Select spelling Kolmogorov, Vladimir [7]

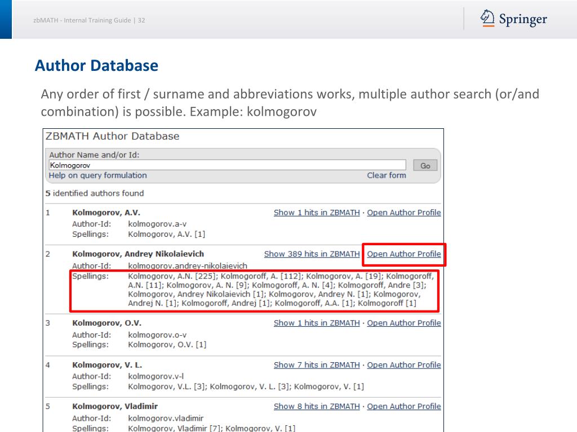pos(174,428)
